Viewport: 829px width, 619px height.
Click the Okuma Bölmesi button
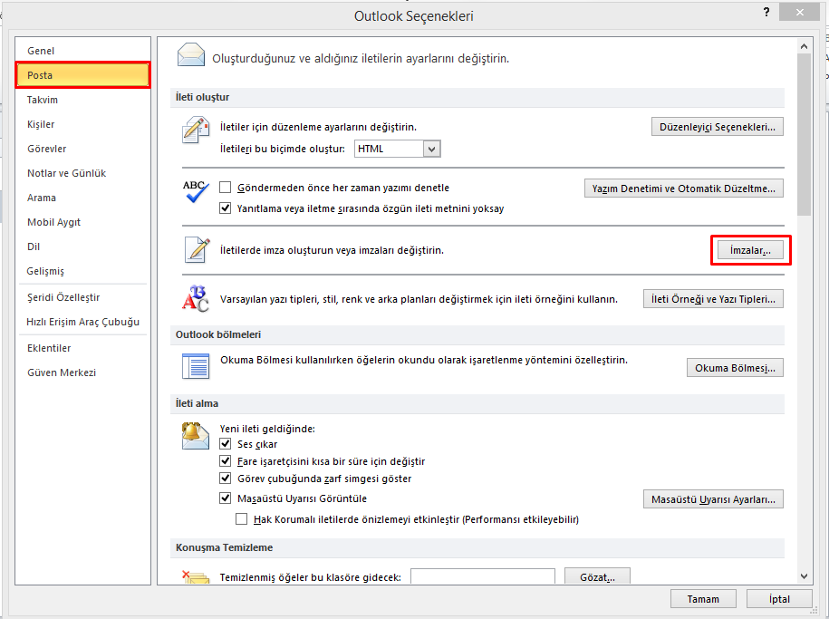[735, 368]
